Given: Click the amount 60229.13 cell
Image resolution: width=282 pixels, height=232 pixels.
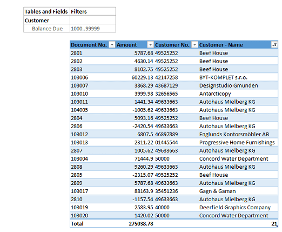Looking at the screenshot, I should [x=135, y=77].
